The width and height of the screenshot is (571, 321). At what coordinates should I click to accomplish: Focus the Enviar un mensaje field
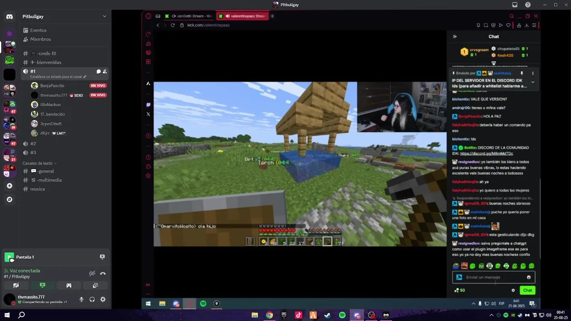point(493,277)
